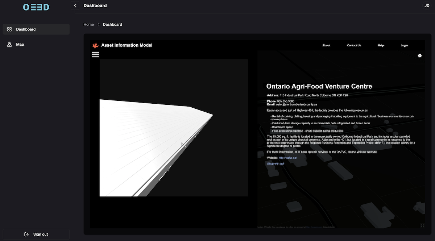Close the Ontario Agri-Food Venture Centre info panel
The height and width of the screenshot is (241, 435).
420,55
